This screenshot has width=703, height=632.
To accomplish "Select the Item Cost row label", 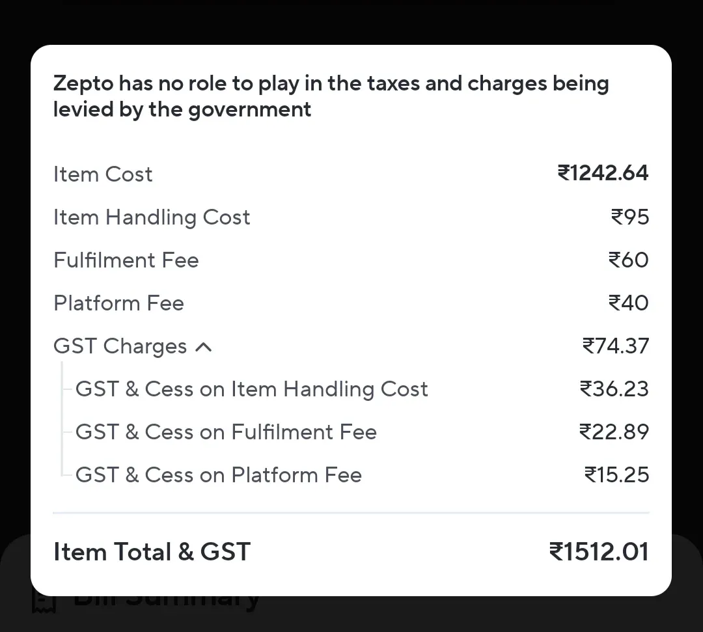I will click(103, 174).
